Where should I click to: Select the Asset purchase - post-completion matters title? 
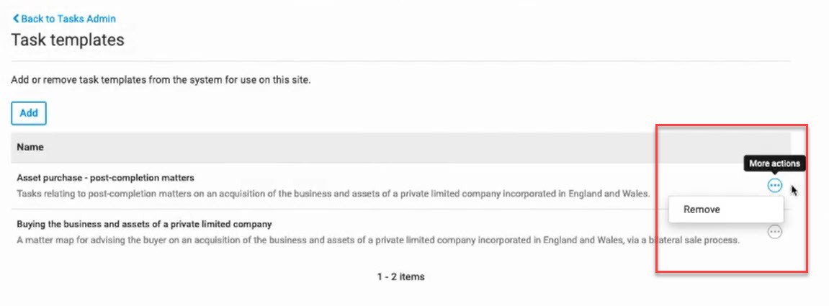point(105,177)
